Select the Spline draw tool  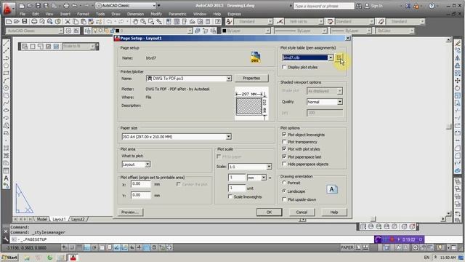tap(6, 103)
